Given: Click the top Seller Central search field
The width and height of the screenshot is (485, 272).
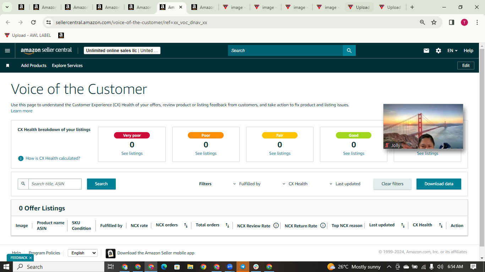Looking at the screenshot, I should point(285,51).
